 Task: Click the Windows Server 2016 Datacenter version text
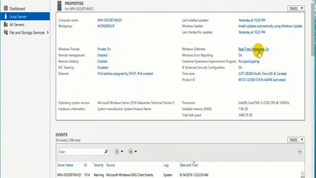[136, 103]
